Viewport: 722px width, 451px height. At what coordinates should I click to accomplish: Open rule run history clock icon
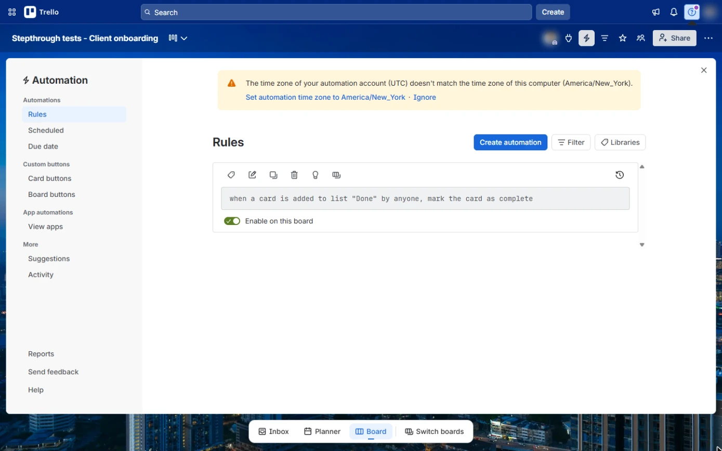620,175
